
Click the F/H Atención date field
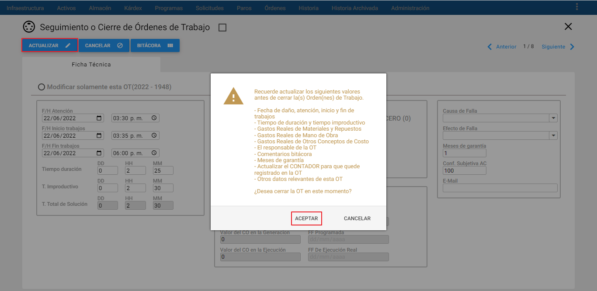73,118
